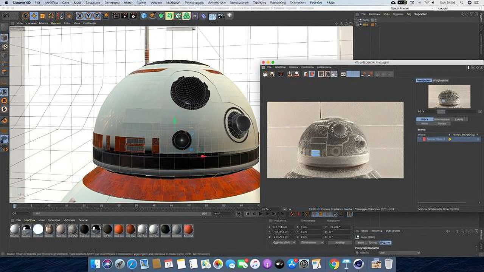The image size is (484, 272).
Task: Select the pure white material sphere
Action: point(38,229)
